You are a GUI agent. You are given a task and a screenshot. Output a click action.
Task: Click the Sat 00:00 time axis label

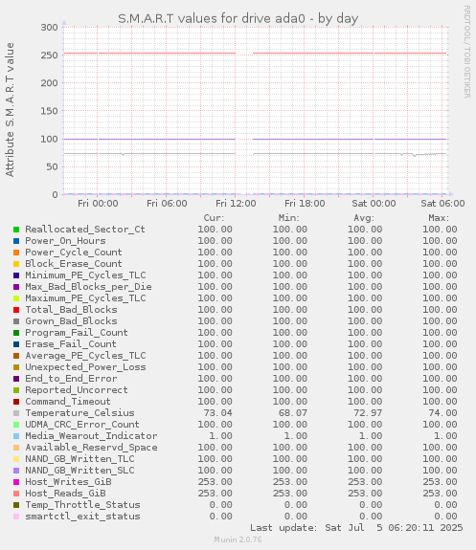point(374,204)
